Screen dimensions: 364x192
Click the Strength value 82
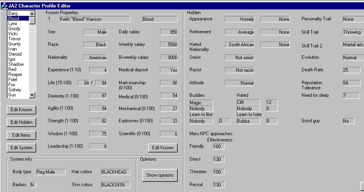98,121
